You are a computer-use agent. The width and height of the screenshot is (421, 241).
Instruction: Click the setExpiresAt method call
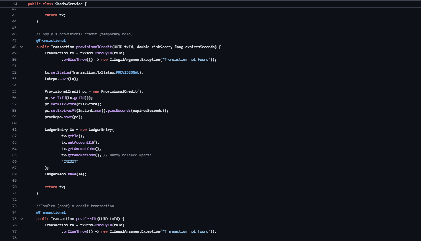[x=63, y=111]
